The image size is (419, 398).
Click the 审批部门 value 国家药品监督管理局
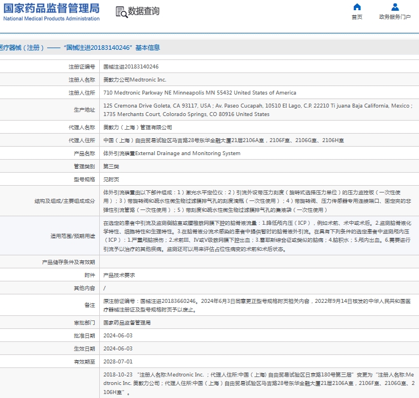[127, 323]
